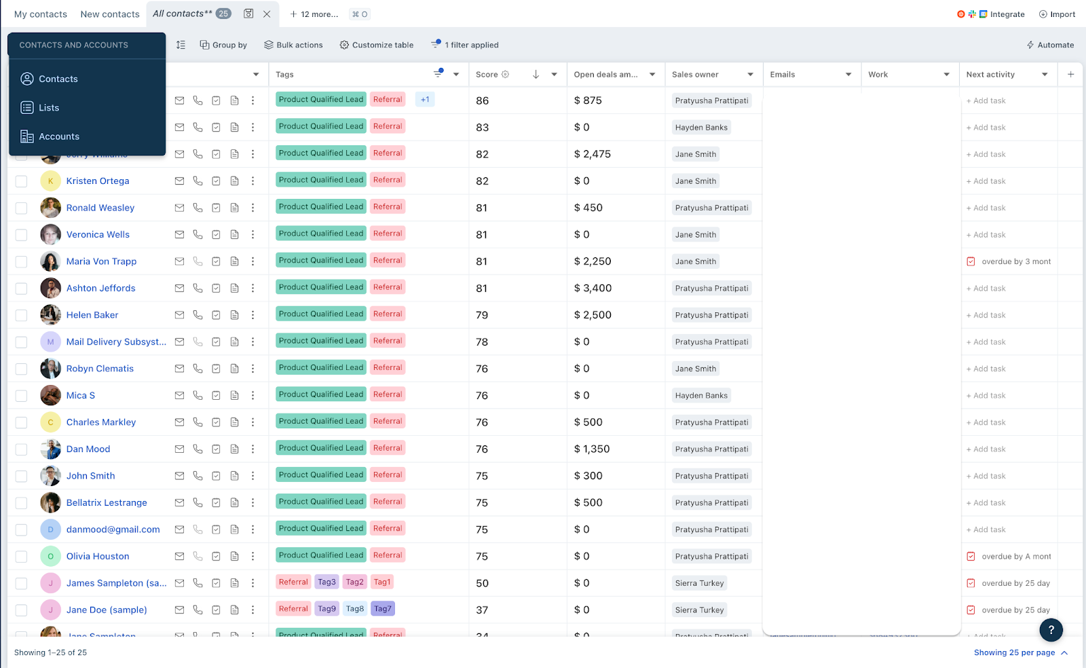Open the more options menu for Ashton Jeffords
The height and width of the screenshot is (668, 1086).
pyautogui.click(x=252, y=288)
